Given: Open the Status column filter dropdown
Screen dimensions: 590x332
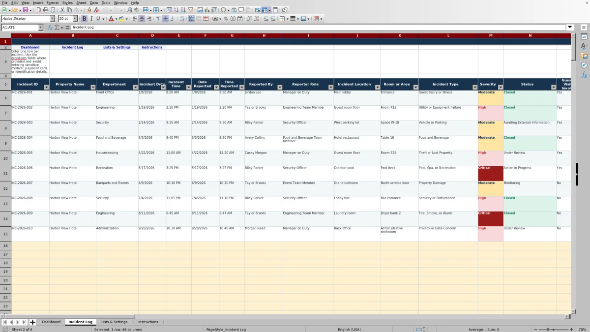Looking at the screenshot, I should pyautogui.click(x=553, y=87).
